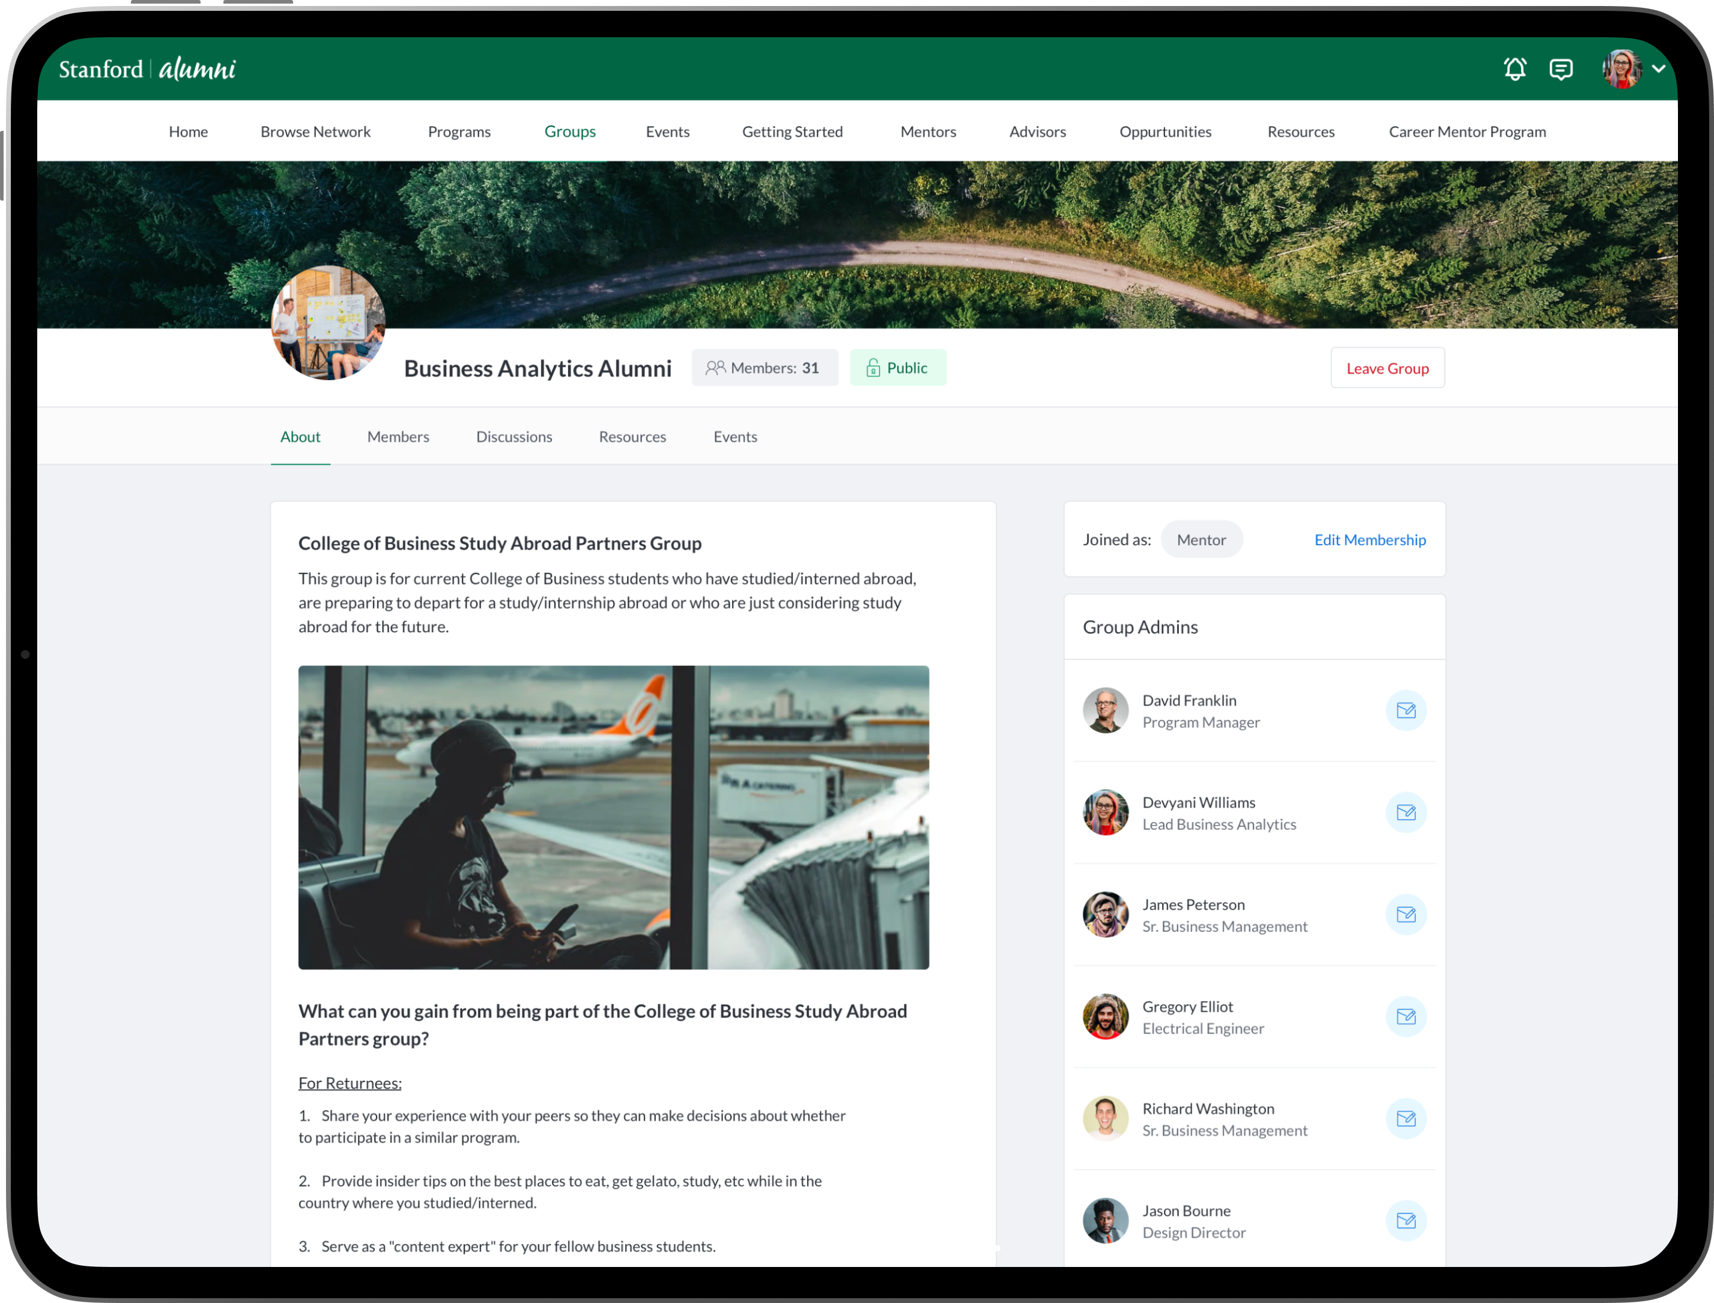Open the notifications bell icon
Image resolution: width=1714 pixels, height=1303 pixels.
coord(1514,69)
